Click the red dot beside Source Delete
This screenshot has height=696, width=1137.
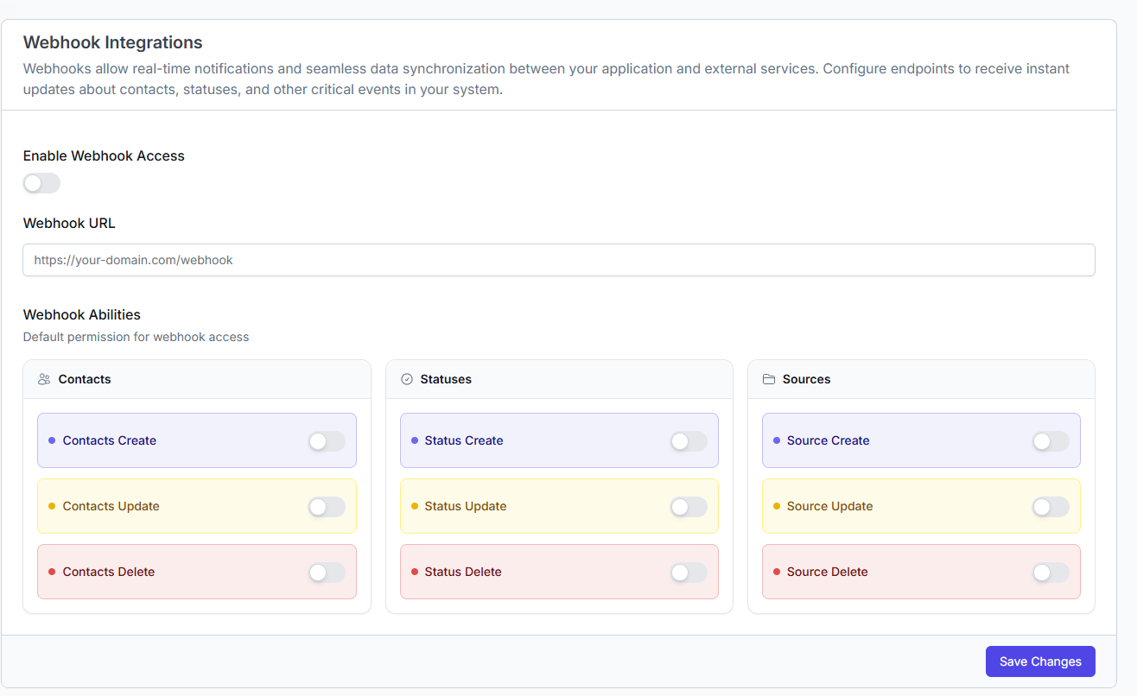tap(777, 572)
